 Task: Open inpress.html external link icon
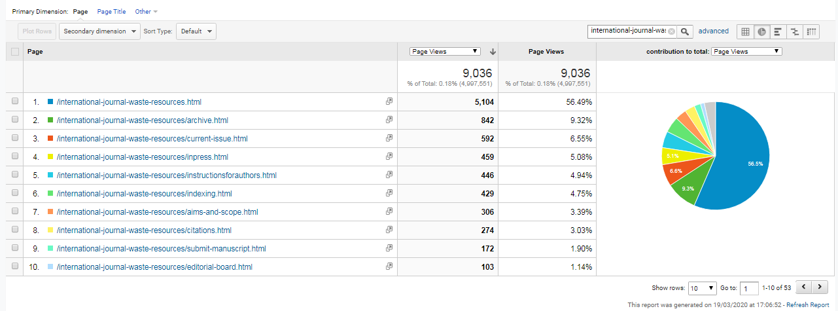[389, 156]
